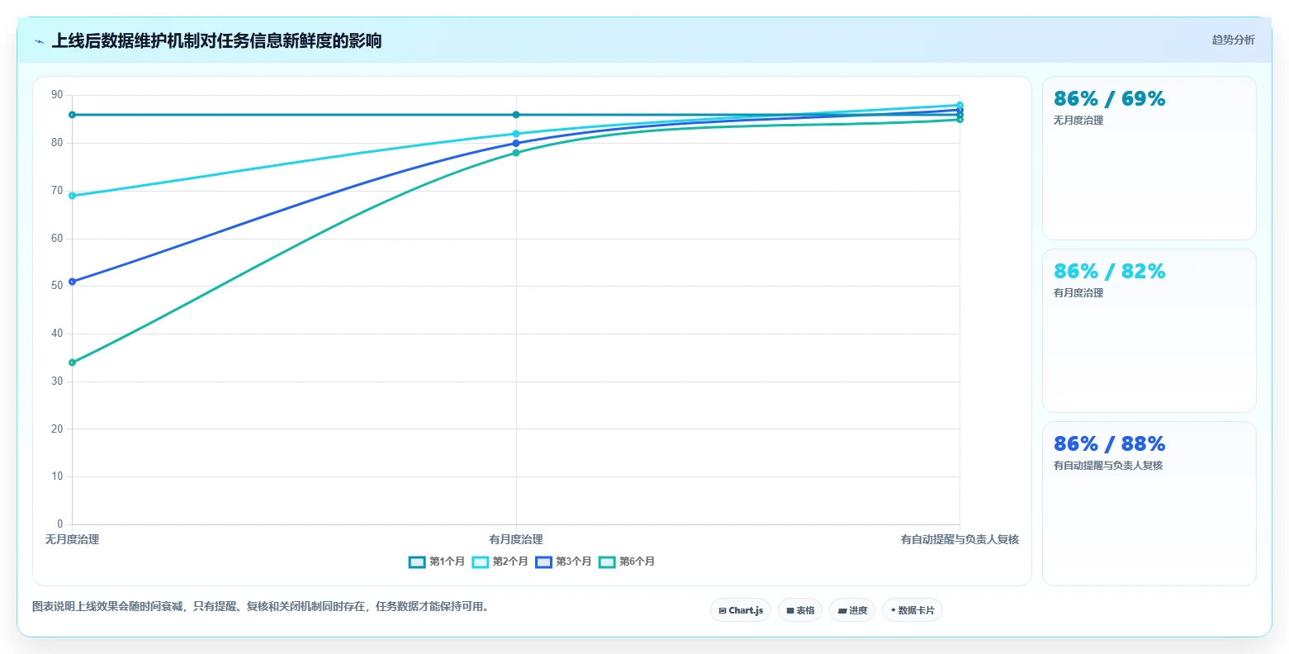Viewport: 1289px width, 654px height.
Task: Click the card caption 有月度治理
Action: point(1078,293)
